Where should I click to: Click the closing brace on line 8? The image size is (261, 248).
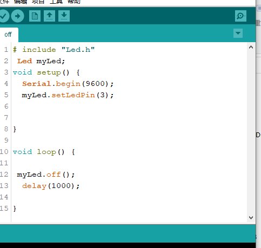(15, 129)
